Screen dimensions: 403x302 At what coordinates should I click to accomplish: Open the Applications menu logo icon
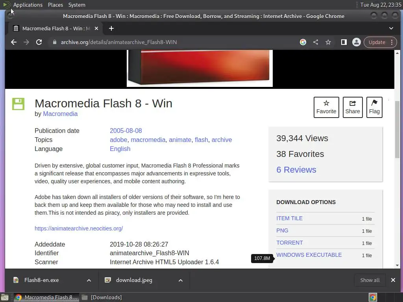tap(6, 5)
